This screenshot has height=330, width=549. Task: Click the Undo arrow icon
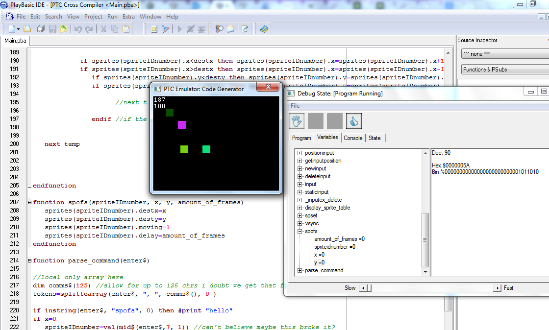[78, 29]
